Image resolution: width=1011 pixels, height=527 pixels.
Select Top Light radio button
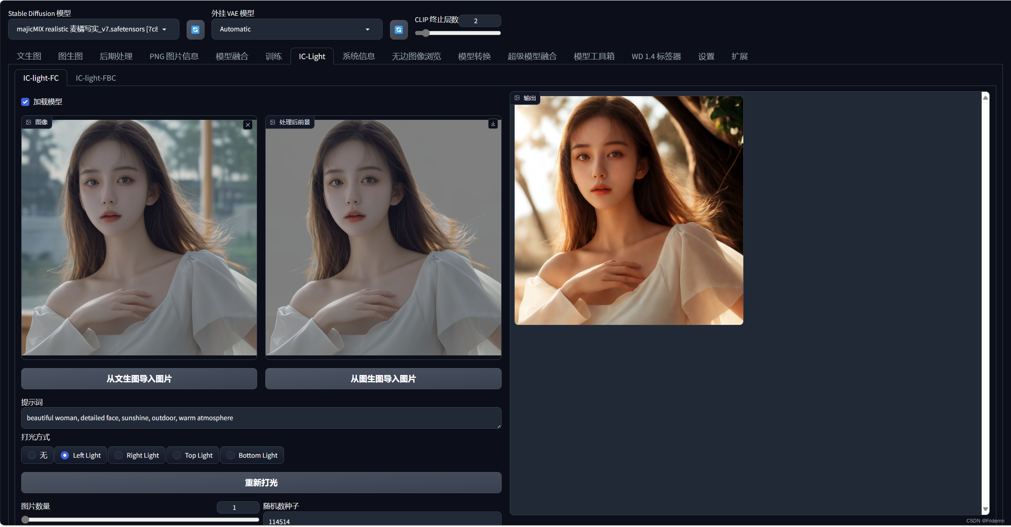176,454
